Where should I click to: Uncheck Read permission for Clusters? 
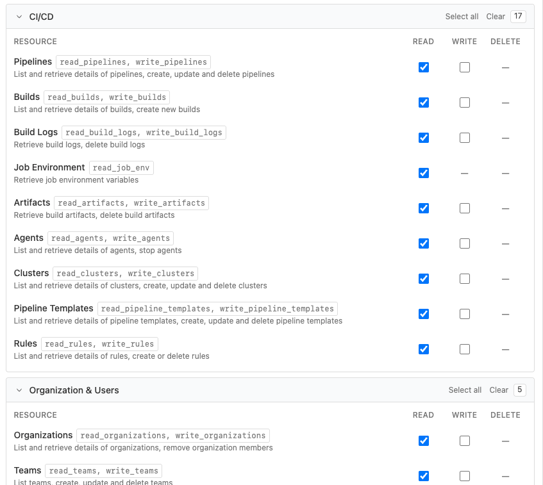[x=424, y=279]
